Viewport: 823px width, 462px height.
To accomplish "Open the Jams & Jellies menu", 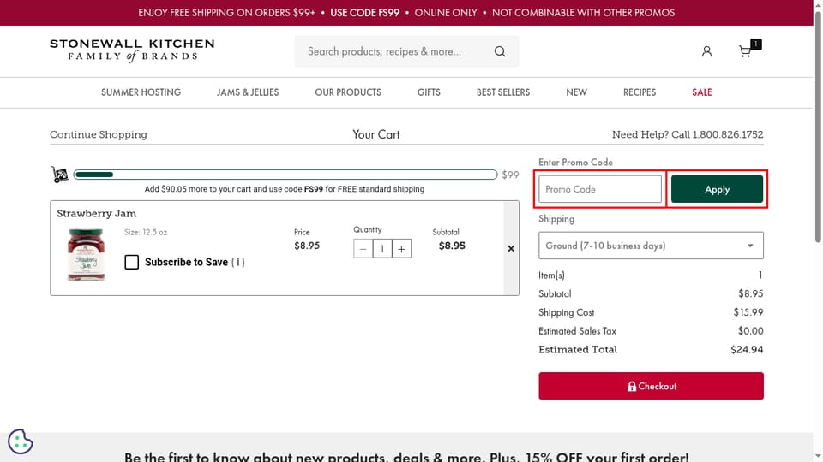I will [248, 92].
